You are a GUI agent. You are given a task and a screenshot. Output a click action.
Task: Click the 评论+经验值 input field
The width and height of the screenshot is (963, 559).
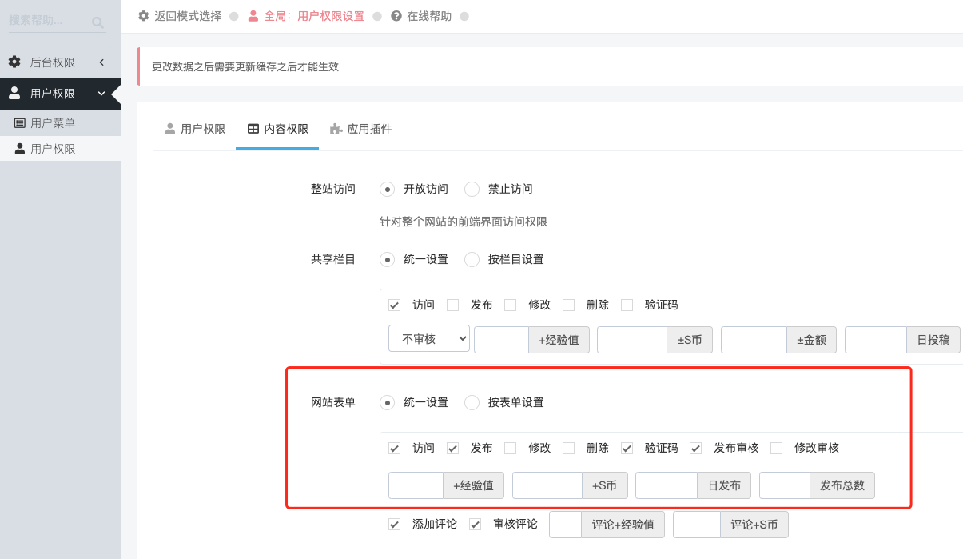[565, 525]
